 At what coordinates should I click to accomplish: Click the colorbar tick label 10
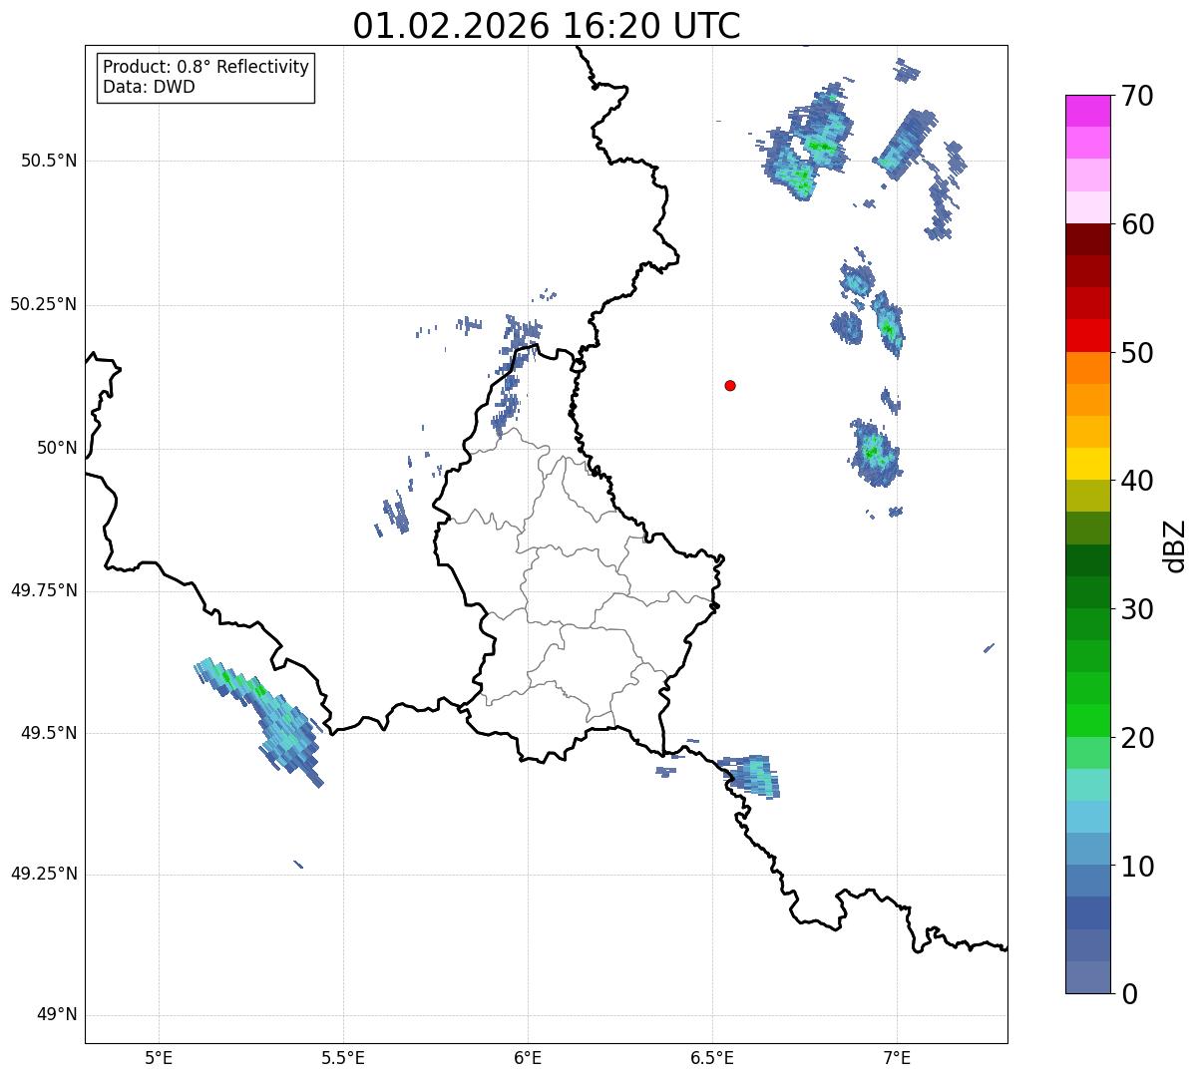pos(1137,867)
